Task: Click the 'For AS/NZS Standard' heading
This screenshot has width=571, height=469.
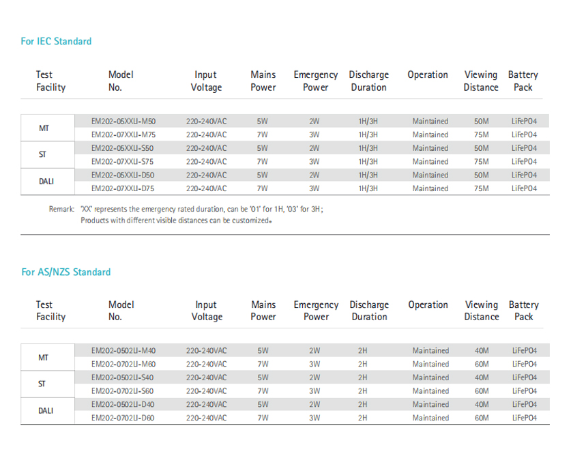Action: pyautogui.click(x=65, y=272)
